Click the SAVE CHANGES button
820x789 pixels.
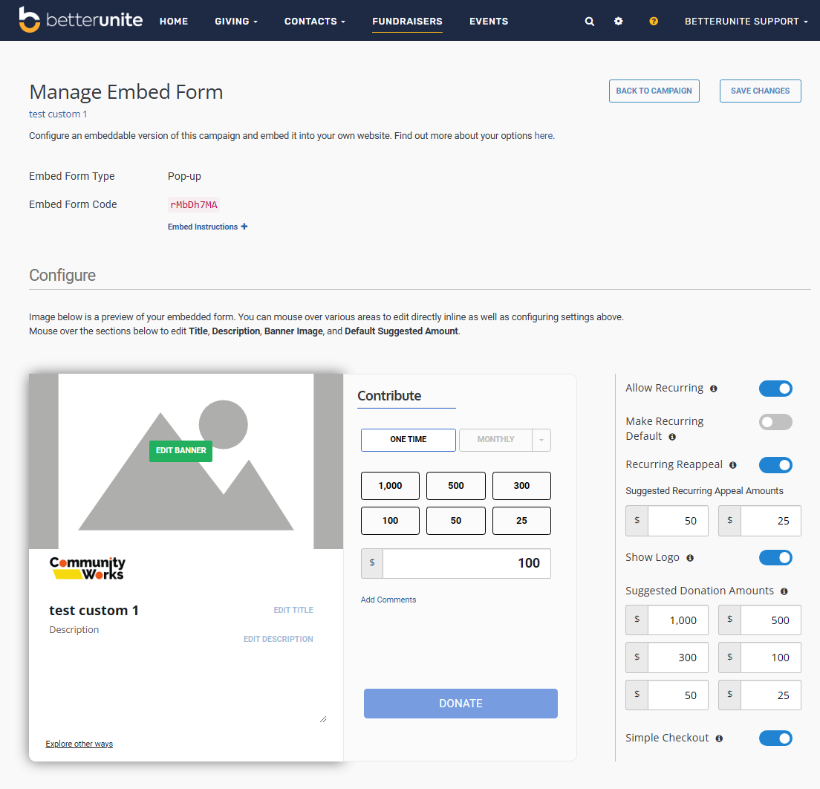[x=760, y=91]
